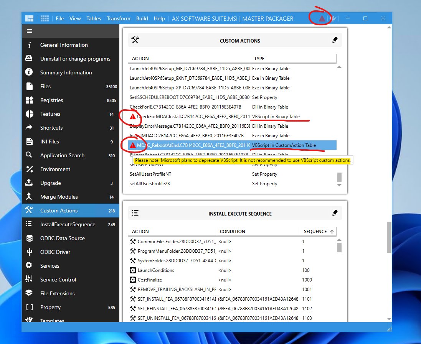Select the SetAllUsersProfileNT row

click(232, 174)
